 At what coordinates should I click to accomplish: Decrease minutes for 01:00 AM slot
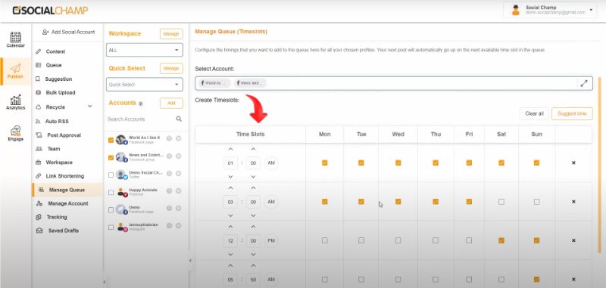tap(253, 177)
